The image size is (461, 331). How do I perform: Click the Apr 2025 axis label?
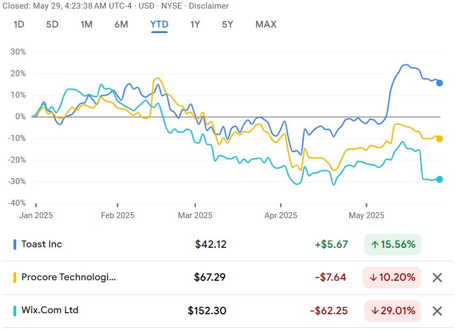click(281, 215)
